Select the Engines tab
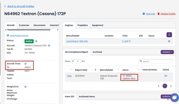This screenshot has width=179, height=104. coord(69,25)
